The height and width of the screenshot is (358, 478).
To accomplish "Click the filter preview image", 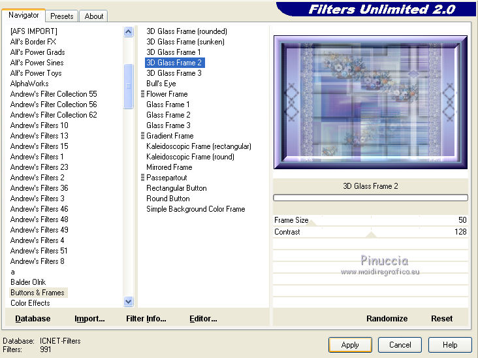I will point(371,102).
